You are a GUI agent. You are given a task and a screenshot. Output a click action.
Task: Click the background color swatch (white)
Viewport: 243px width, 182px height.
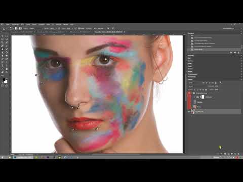pyautogui.click(x=6, y=82)
